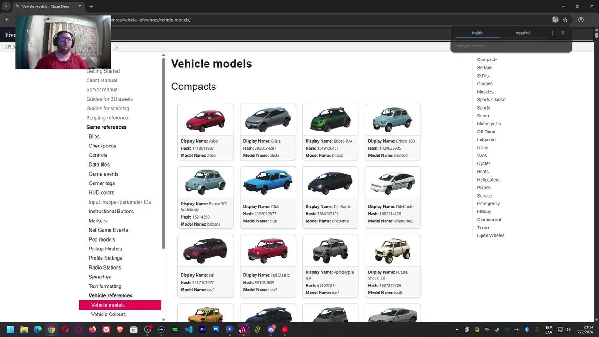Image resolution: width=599 pixels, height=337 pixels.
Task: Close the Vehicle models tab
Action: [80, 6]
